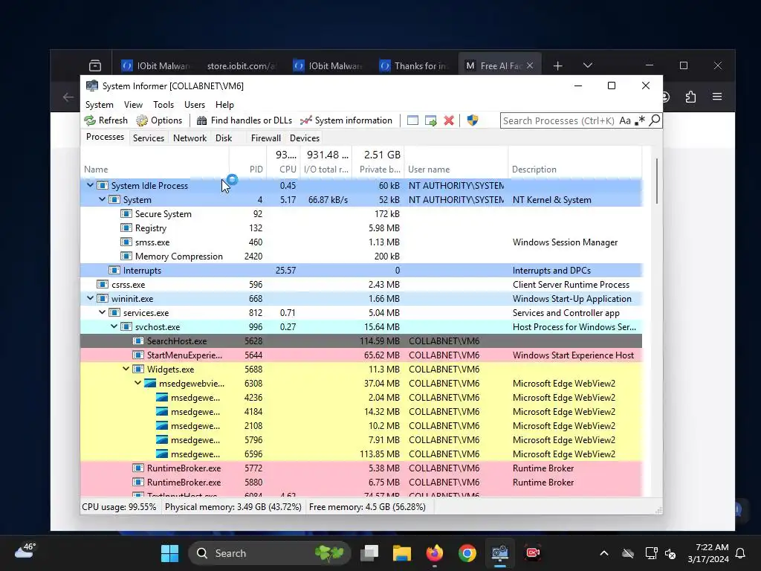Click the find window icon in toolbar
The width and height of the screenshot is (761, 571).
click(412, 120)
